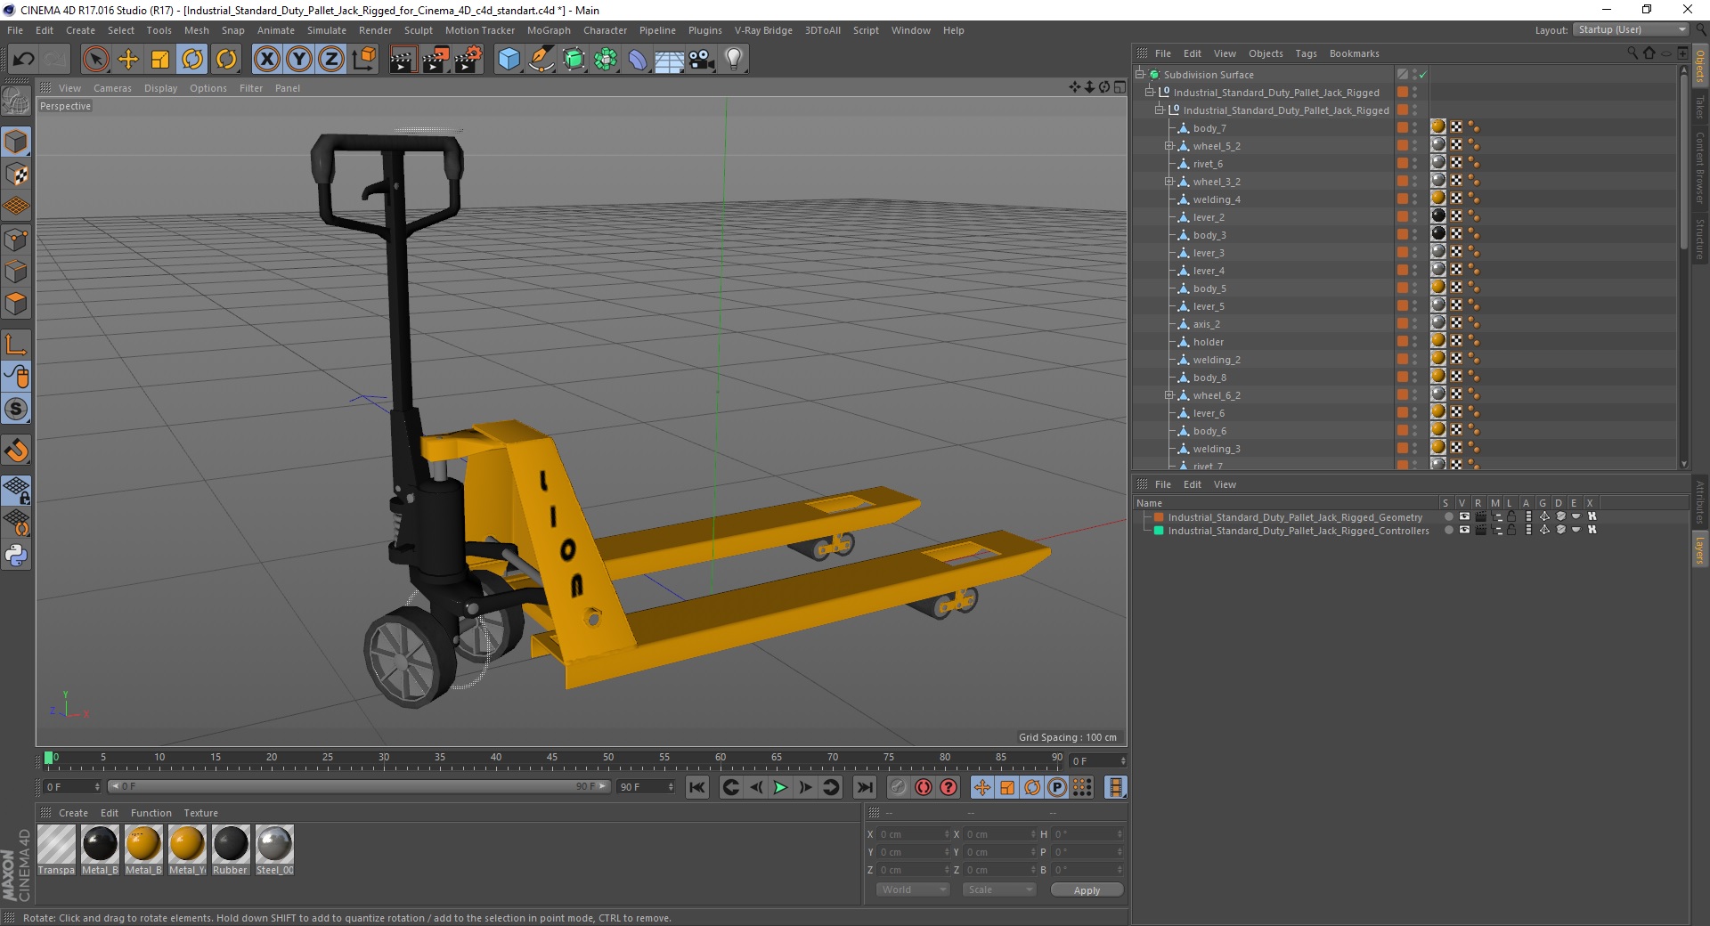Open the Bend deformer icon
The image size is (1710, 926).
point(638,60)
